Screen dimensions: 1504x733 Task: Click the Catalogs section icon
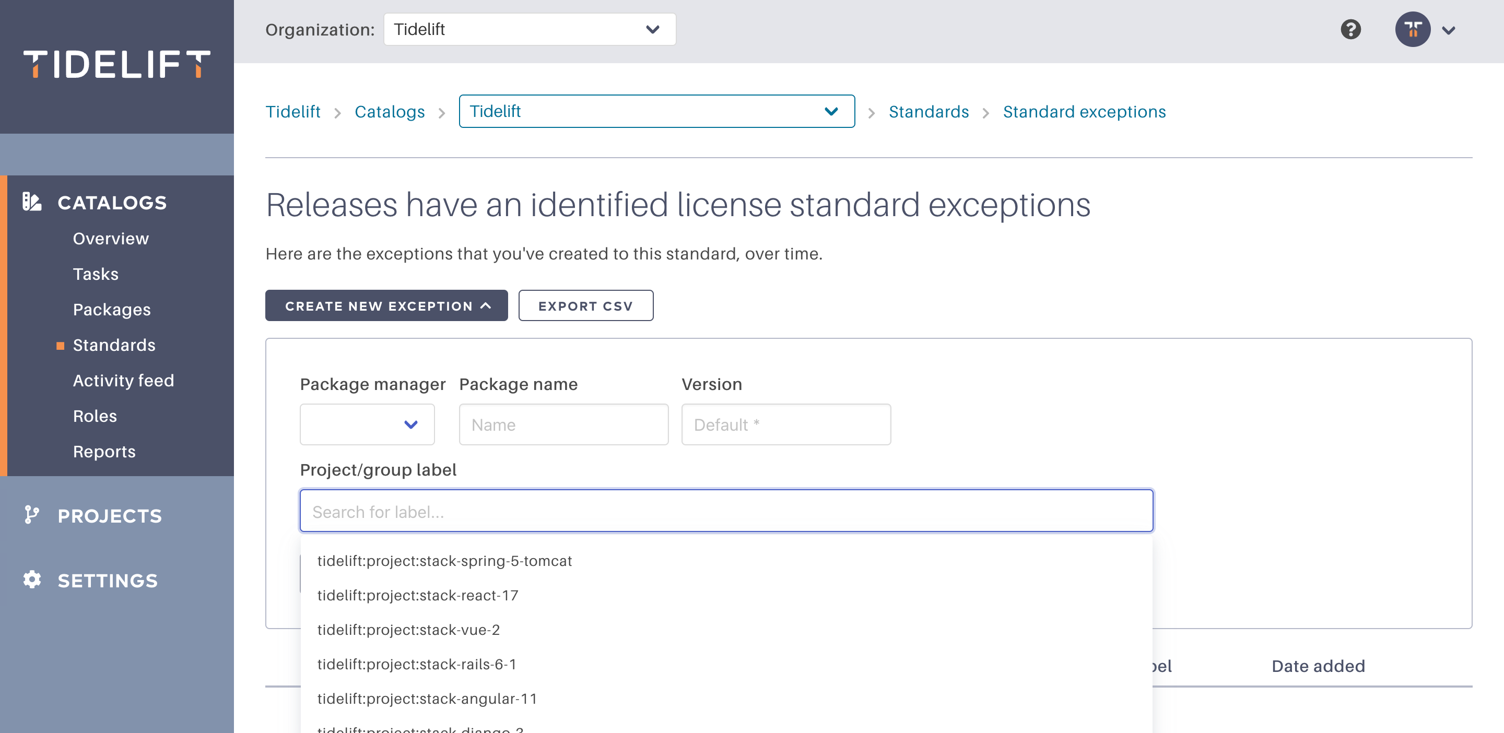32,202
